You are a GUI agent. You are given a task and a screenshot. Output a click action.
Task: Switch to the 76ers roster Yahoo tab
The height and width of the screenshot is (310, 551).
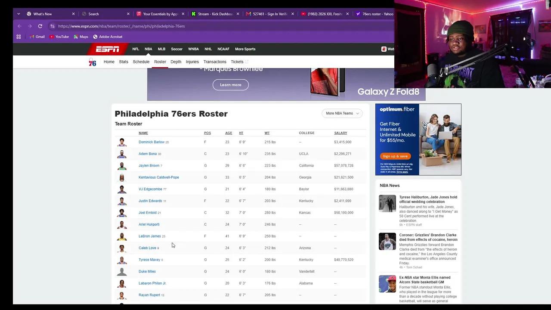375,14
